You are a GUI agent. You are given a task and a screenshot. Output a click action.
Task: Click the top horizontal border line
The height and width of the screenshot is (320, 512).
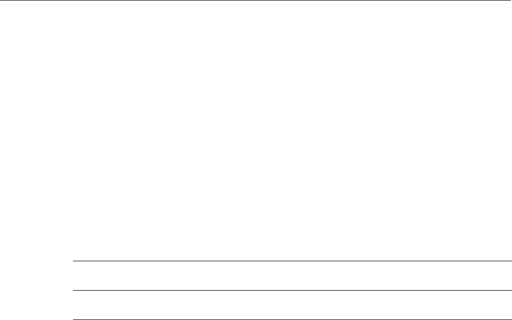tap(256, 1)
